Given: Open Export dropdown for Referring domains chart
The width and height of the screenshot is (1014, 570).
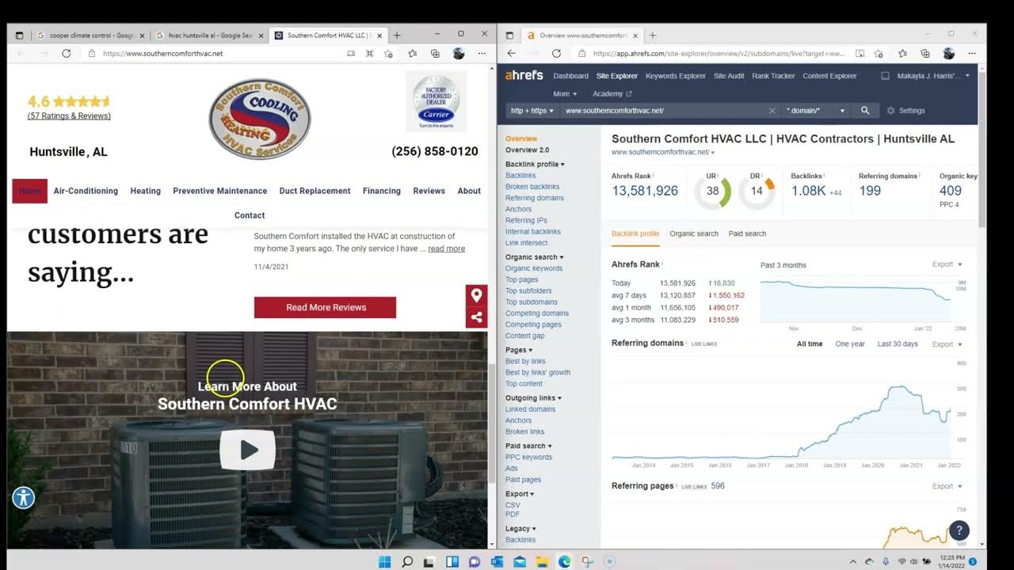Looking at the screenshot, I should [x=947, y=344].
